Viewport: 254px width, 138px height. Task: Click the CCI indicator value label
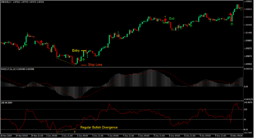tap(7, 103)
